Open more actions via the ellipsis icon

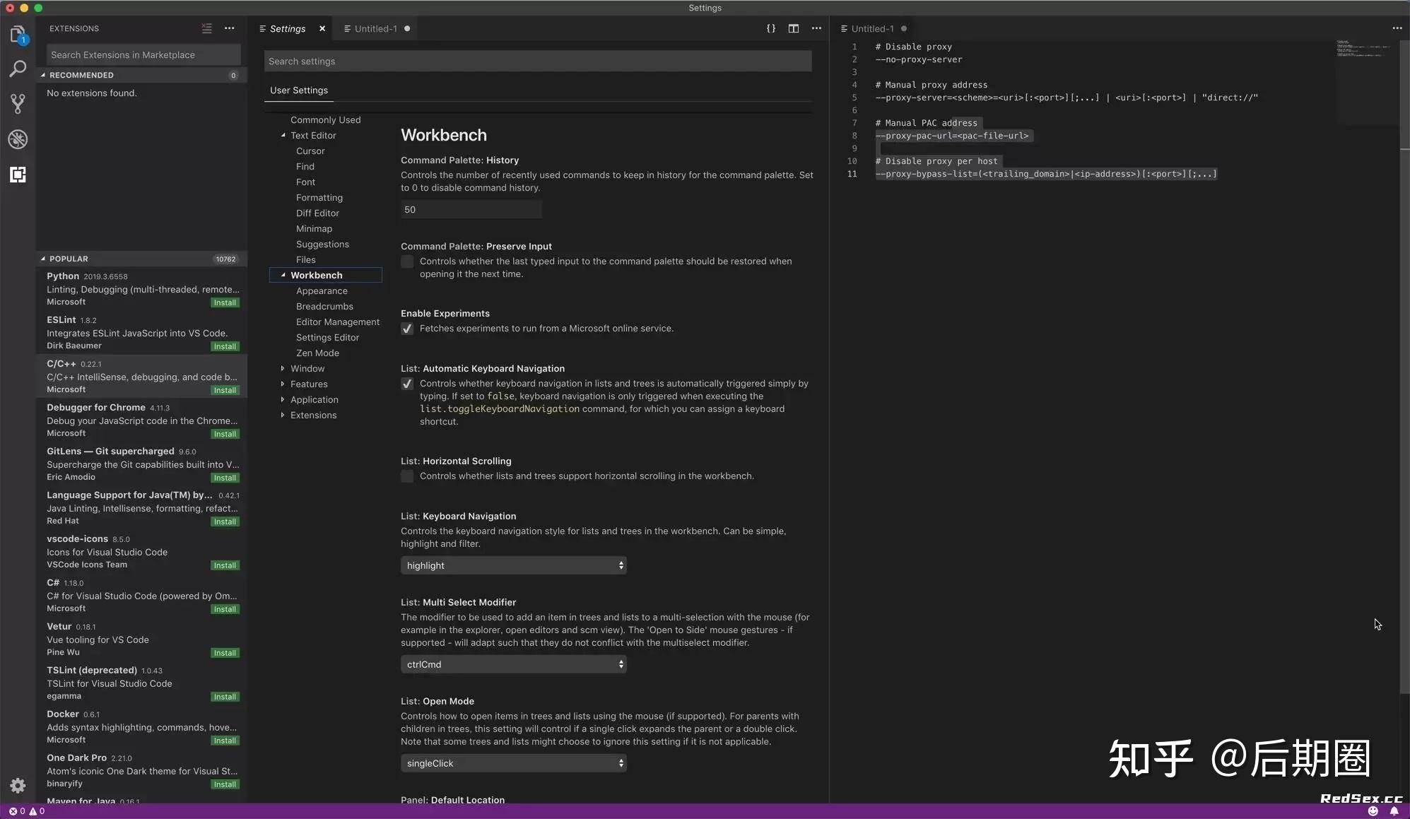(x=816, y=28)
